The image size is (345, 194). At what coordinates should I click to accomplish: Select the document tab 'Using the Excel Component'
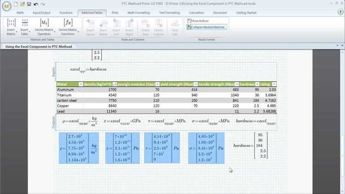pyautogui.click(x=39, y=47)
